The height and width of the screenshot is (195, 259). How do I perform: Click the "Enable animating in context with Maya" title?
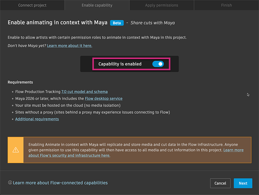[58, 23]
